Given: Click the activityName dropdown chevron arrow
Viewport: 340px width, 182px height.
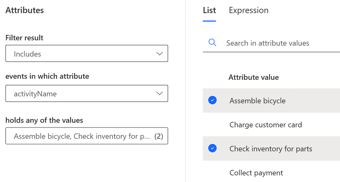Looking at the screenshot, I should (160, 93).
